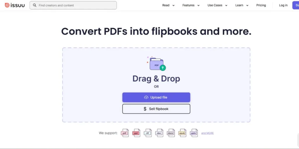
Task: Expand the Features dropdown menu
Action: point(191,5)
